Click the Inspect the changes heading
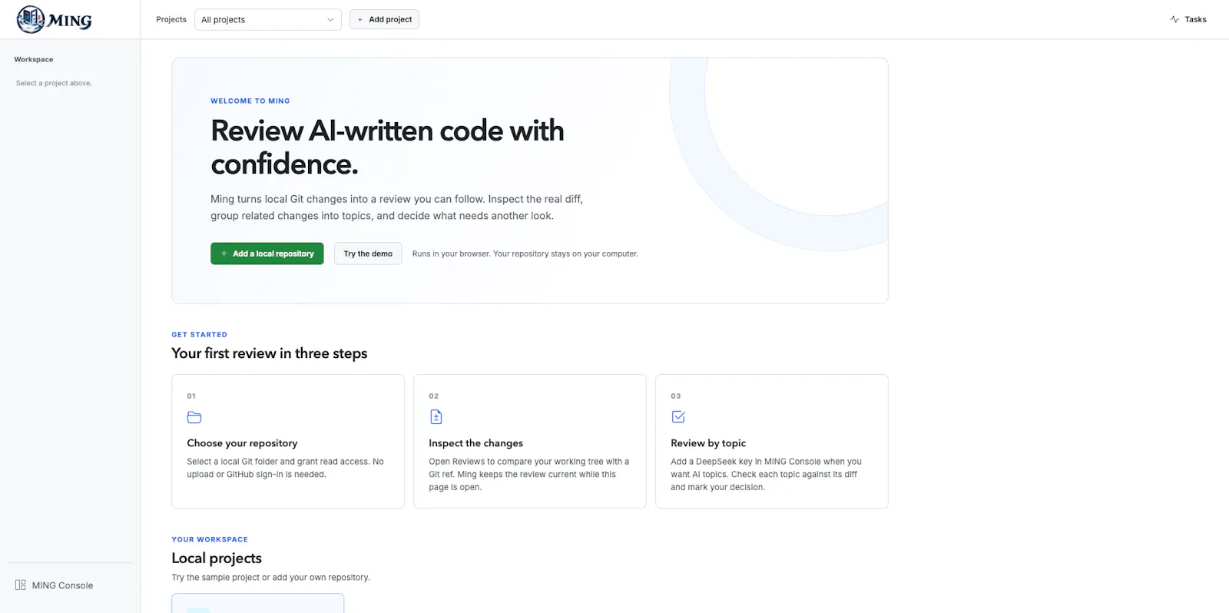 [x=475, y=443]
